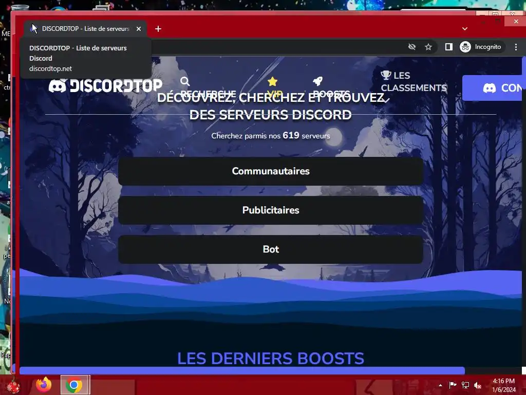Select the DISCORDTOP - Liste de serveurs tab
526x395 pixels.
pyautogui.click(x=85, y=29)
